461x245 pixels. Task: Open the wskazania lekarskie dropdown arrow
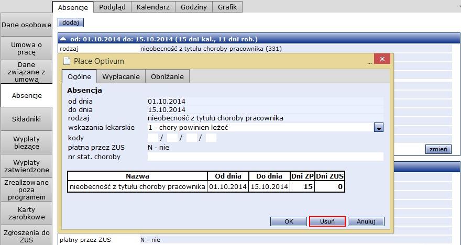click(x=379, y=128)
